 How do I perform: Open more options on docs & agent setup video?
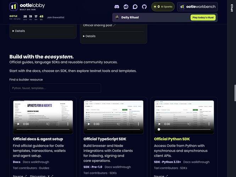68,124
